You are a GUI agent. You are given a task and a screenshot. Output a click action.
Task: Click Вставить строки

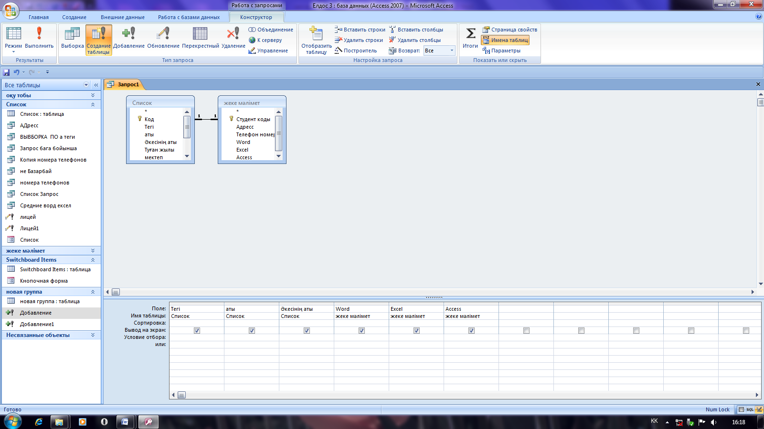[360, 30]
